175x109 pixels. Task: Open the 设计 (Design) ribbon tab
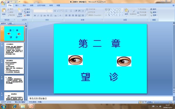pos(24,5)
